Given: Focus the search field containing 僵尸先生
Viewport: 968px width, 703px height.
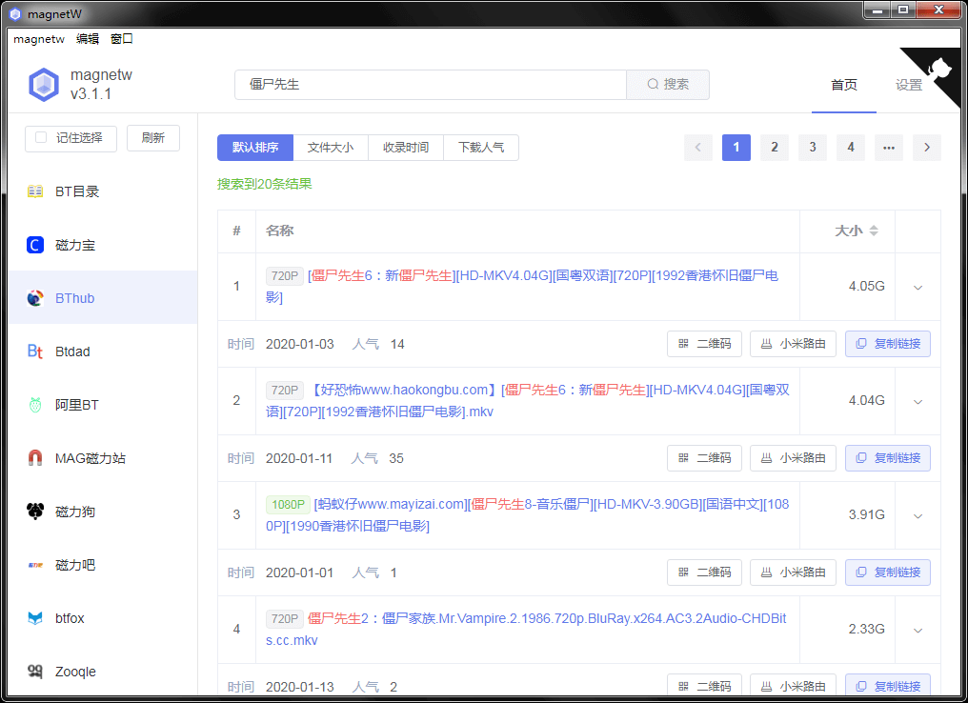Looking at the screenshot, I should pos(431,85).
